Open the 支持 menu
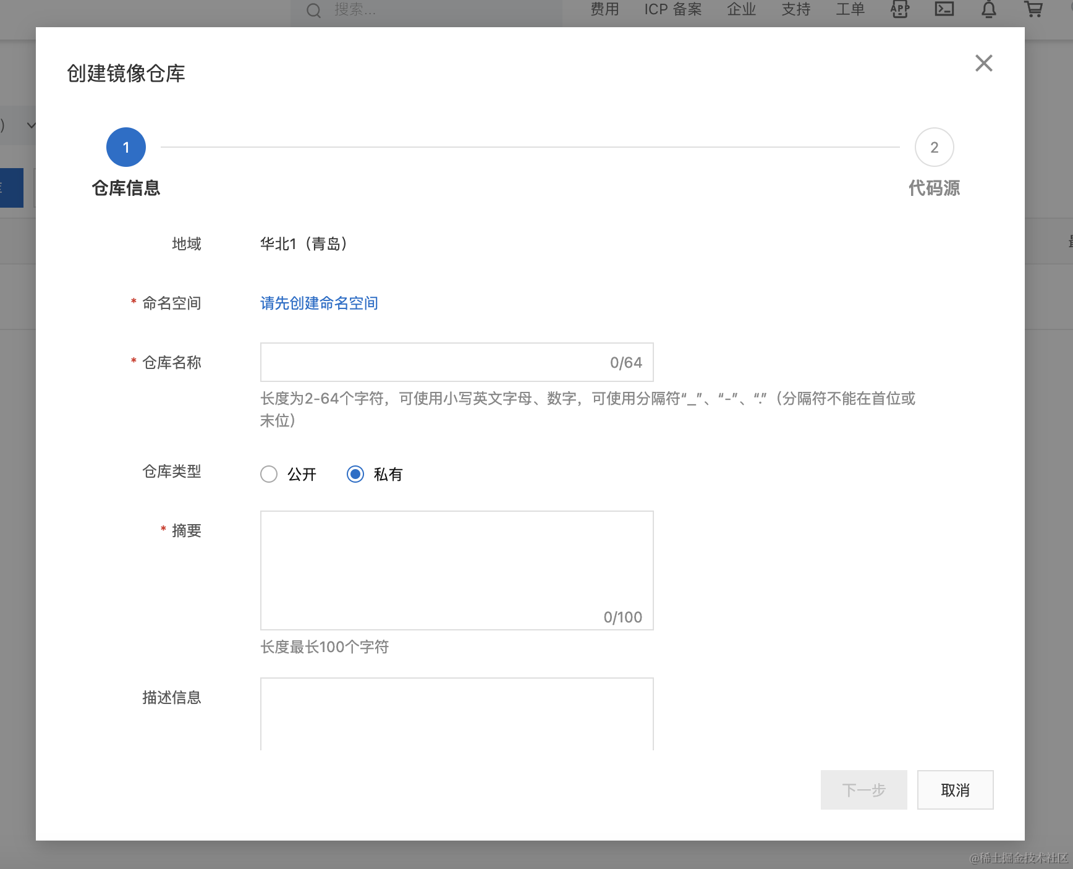 tap(795, 9)
